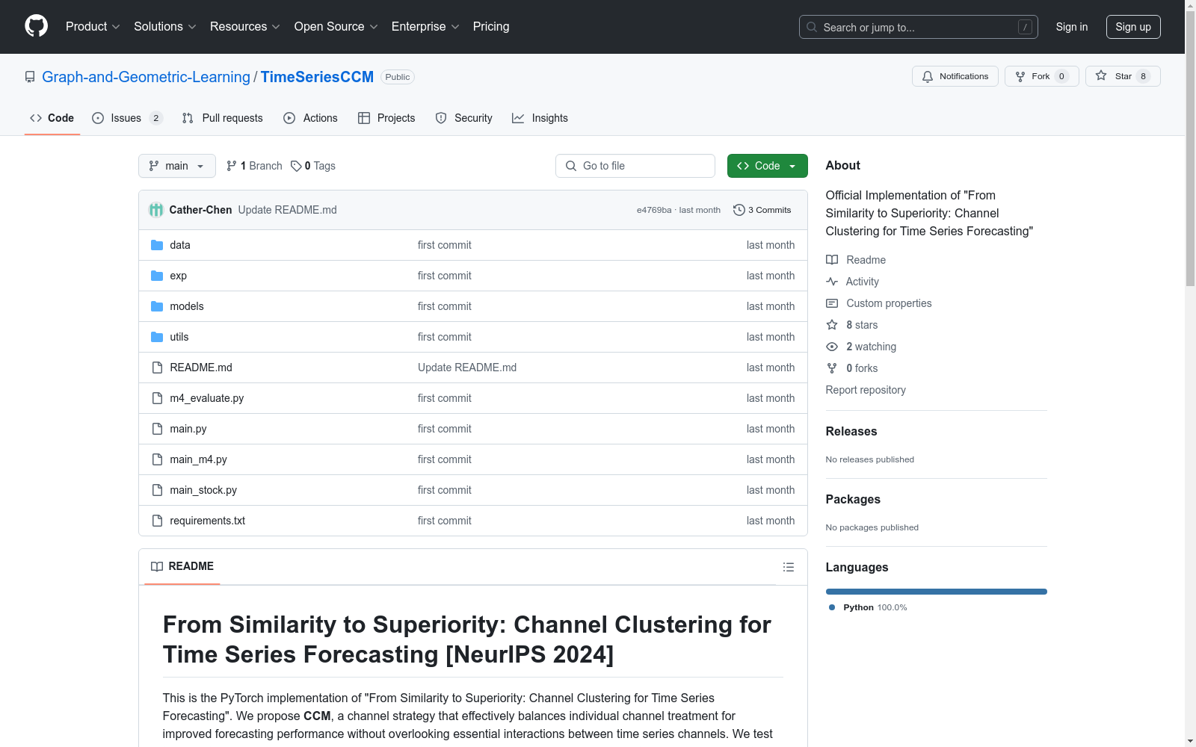Switch to the Code tab

pyautogui.click(x=52, y=118)
